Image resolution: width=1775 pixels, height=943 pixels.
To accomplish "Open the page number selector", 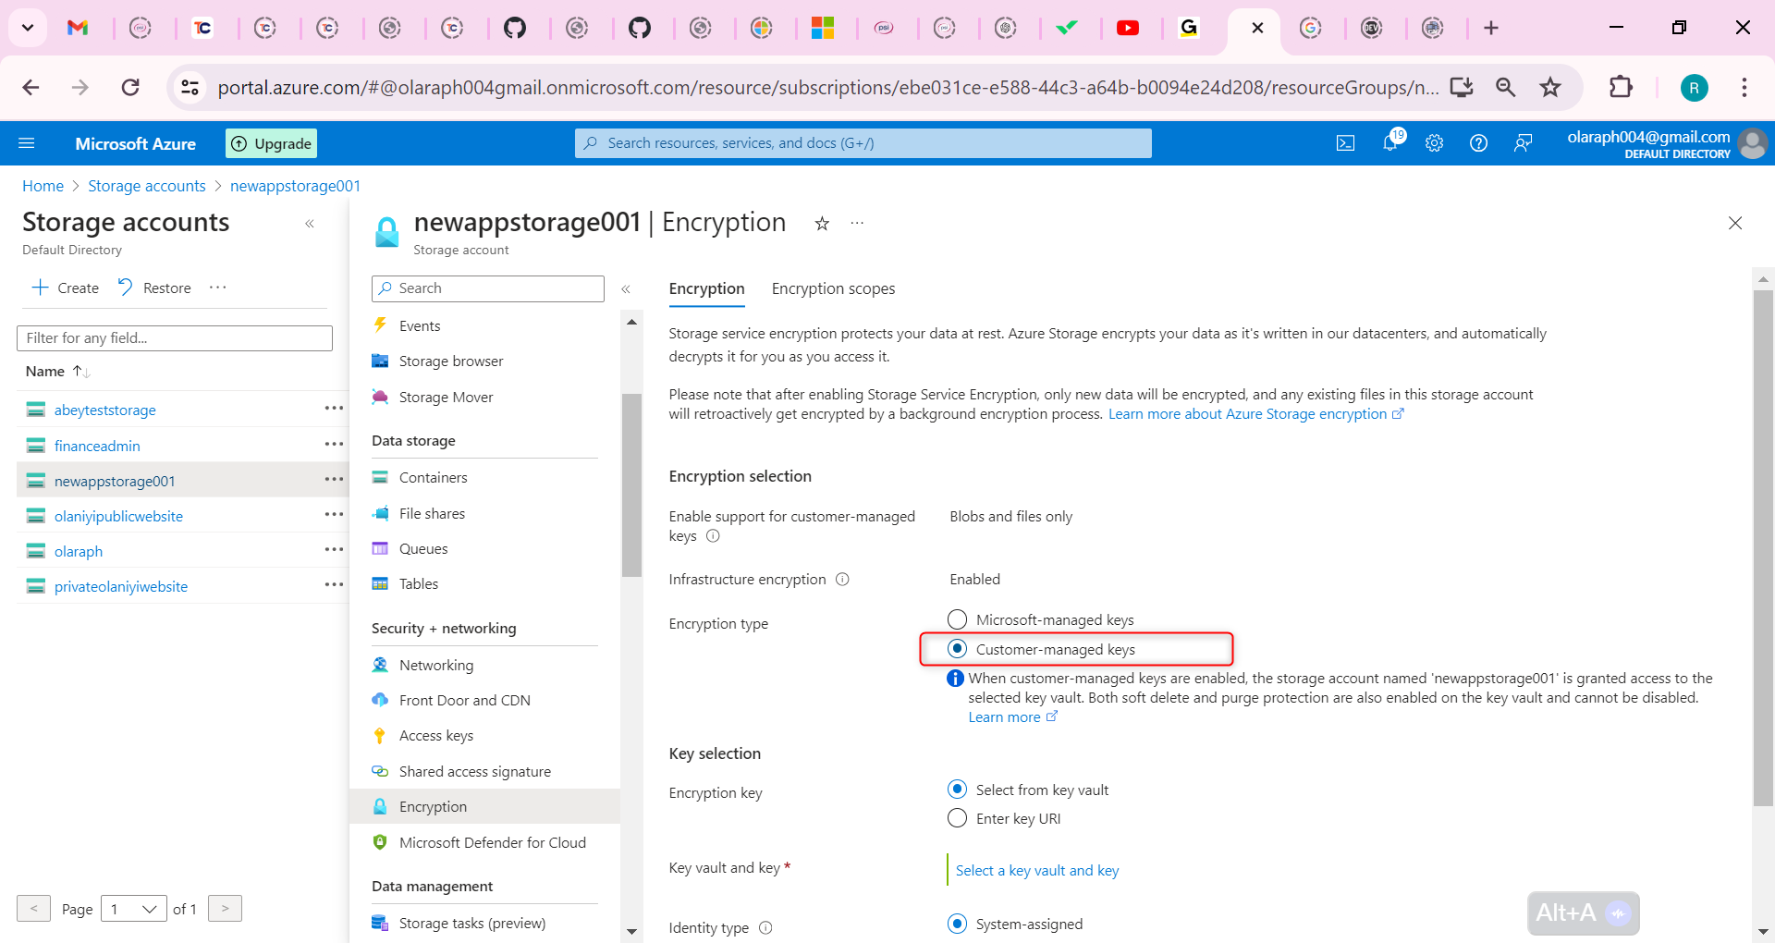I will coord(133,909).
